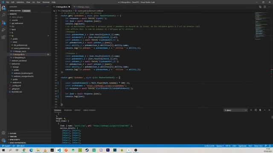Expand the .vscode folder

[15, 20]
